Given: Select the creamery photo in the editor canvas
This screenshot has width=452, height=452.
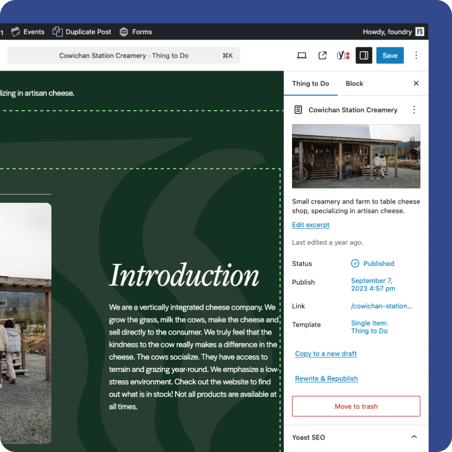Looking at the screenshot, I should pos(25,323).
